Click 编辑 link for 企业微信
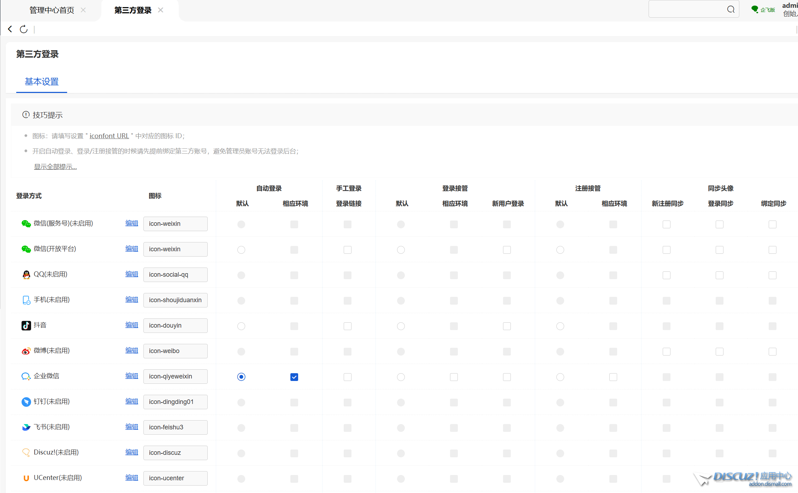This screenshot has height=493, width=798. pyautogui.click(x=132, y=376)
